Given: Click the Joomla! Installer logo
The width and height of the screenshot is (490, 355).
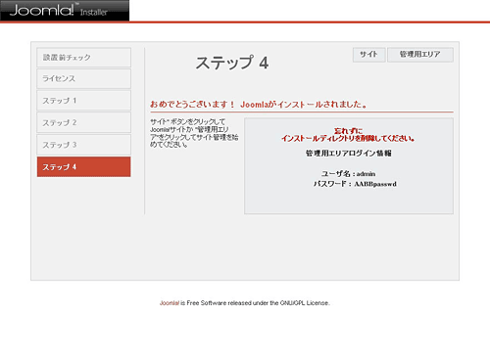Looking at the screenshot, I should [65, 11].
